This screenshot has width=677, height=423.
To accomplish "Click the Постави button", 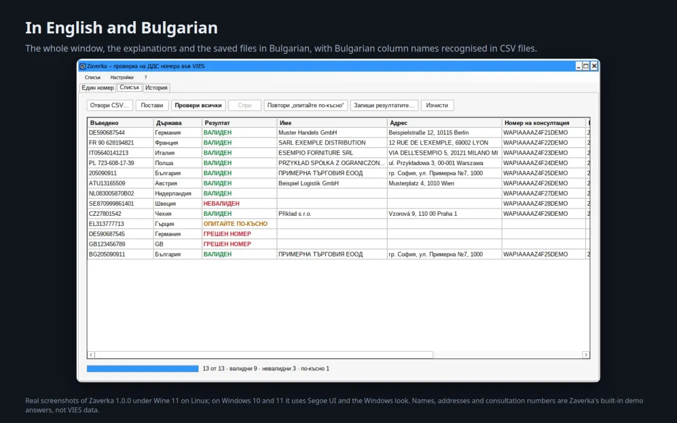I will (152, 105).
